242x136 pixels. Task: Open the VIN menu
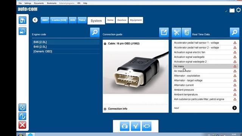pos(79,3)
